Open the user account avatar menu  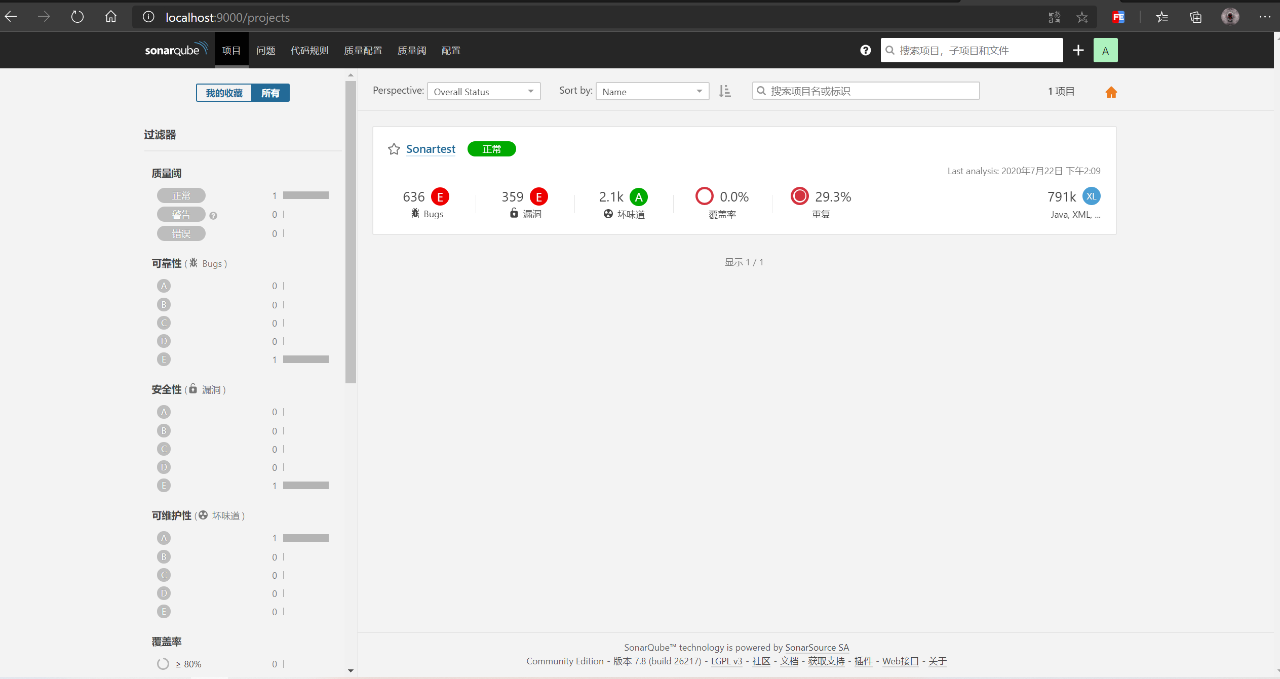pyautogui.click(x=1106, y=50)
